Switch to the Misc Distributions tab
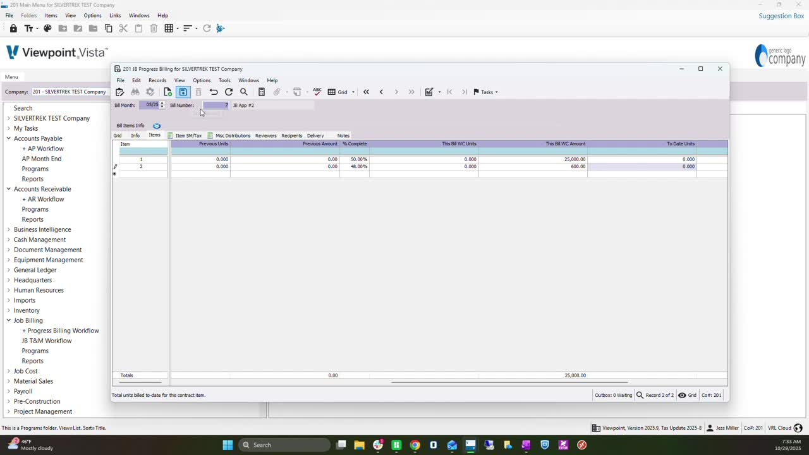This screenshot has height=455, width=809. [x=229, y=135]
